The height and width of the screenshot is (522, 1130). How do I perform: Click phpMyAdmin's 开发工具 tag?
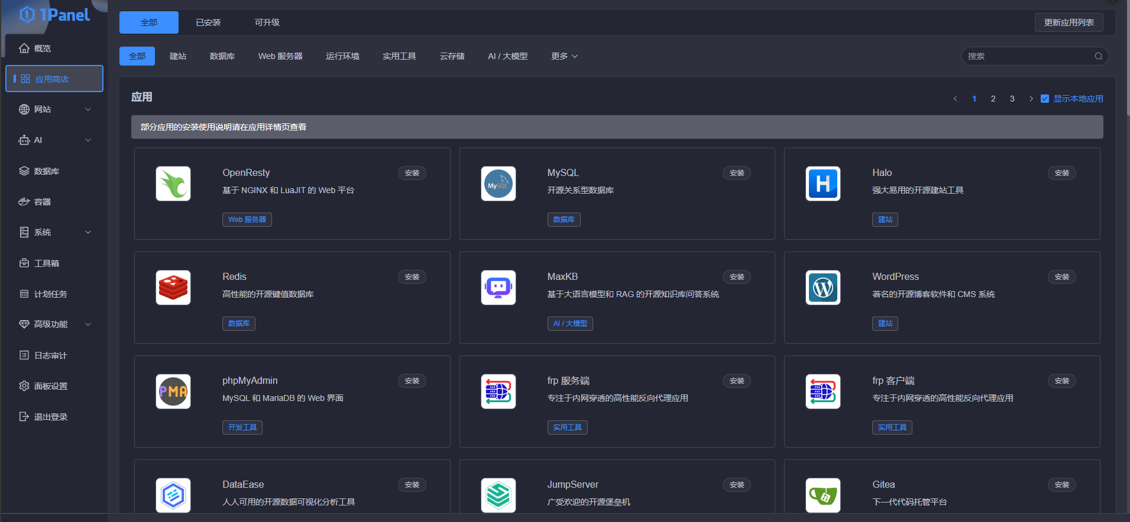(x=242, y=428)
